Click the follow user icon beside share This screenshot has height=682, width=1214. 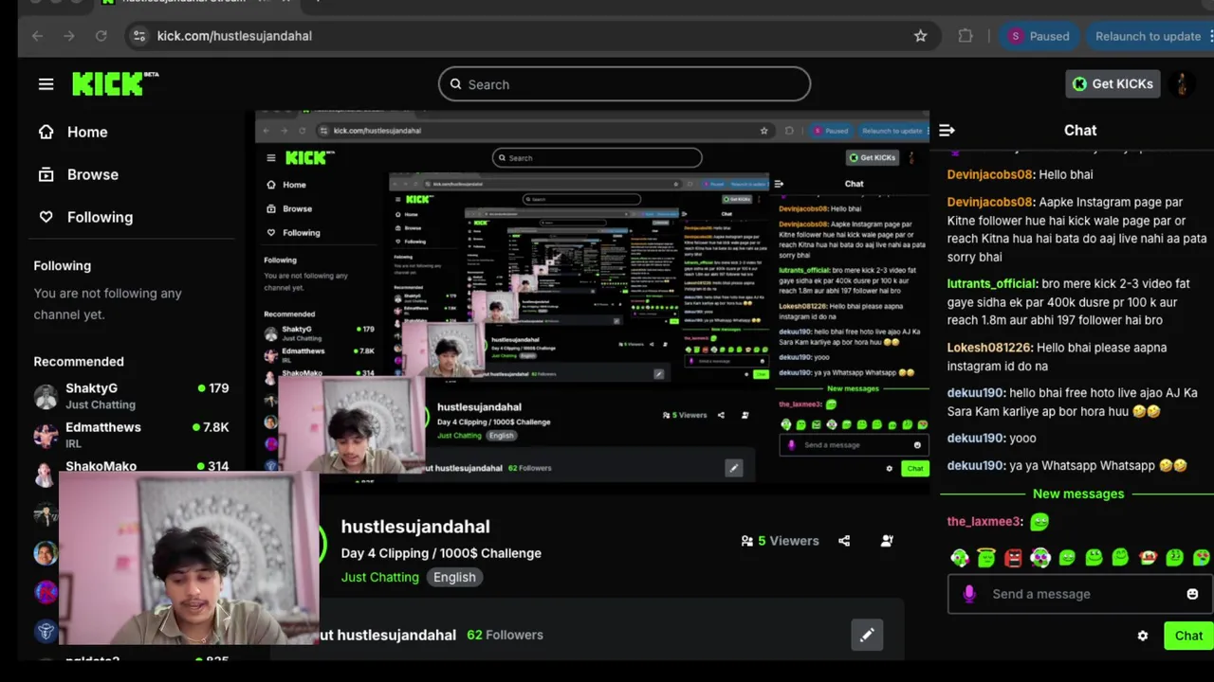[887, 541]
